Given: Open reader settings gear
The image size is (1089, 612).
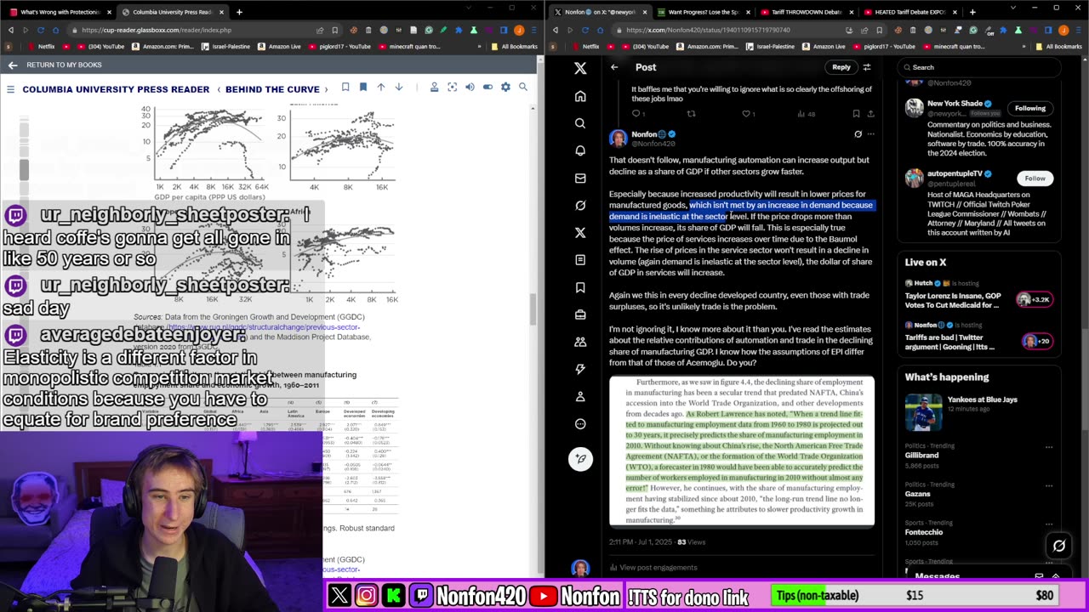Looking at the screenshot, I should (x=505, y=87).
